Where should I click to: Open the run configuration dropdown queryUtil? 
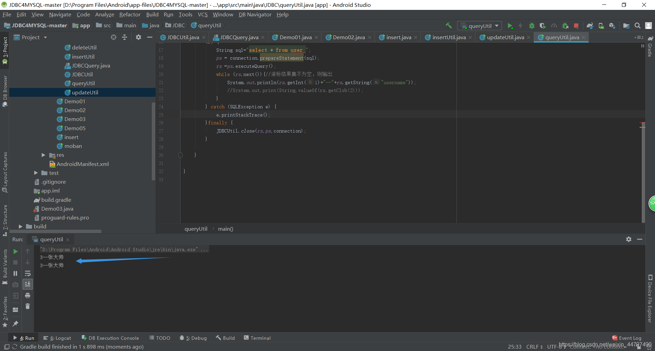[x=480, y=26]
